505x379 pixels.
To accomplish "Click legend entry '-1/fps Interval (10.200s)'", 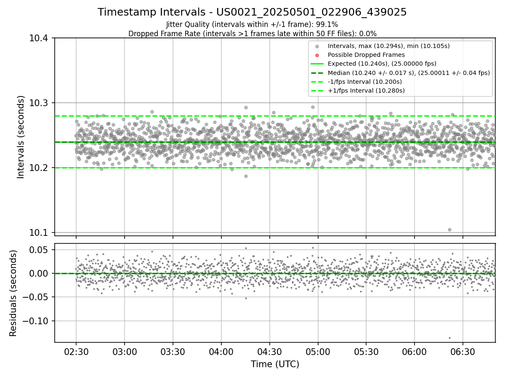I will click(x=365, y=82).
